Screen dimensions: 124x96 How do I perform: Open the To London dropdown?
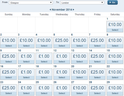(x=82, y=3)
